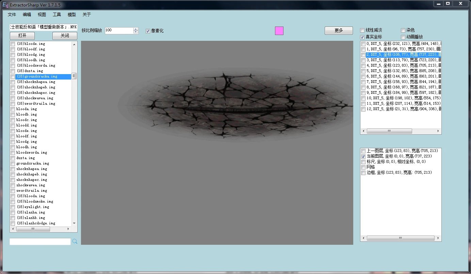Screen dimensions: 471x274
Task: Select (18)slasha.img in the file list
Action: click(31, 212)
